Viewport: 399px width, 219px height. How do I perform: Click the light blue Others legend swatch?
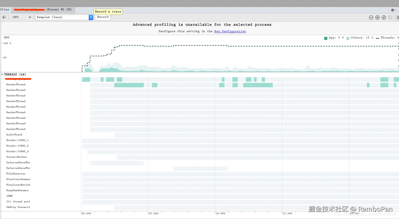pos(348,38)
